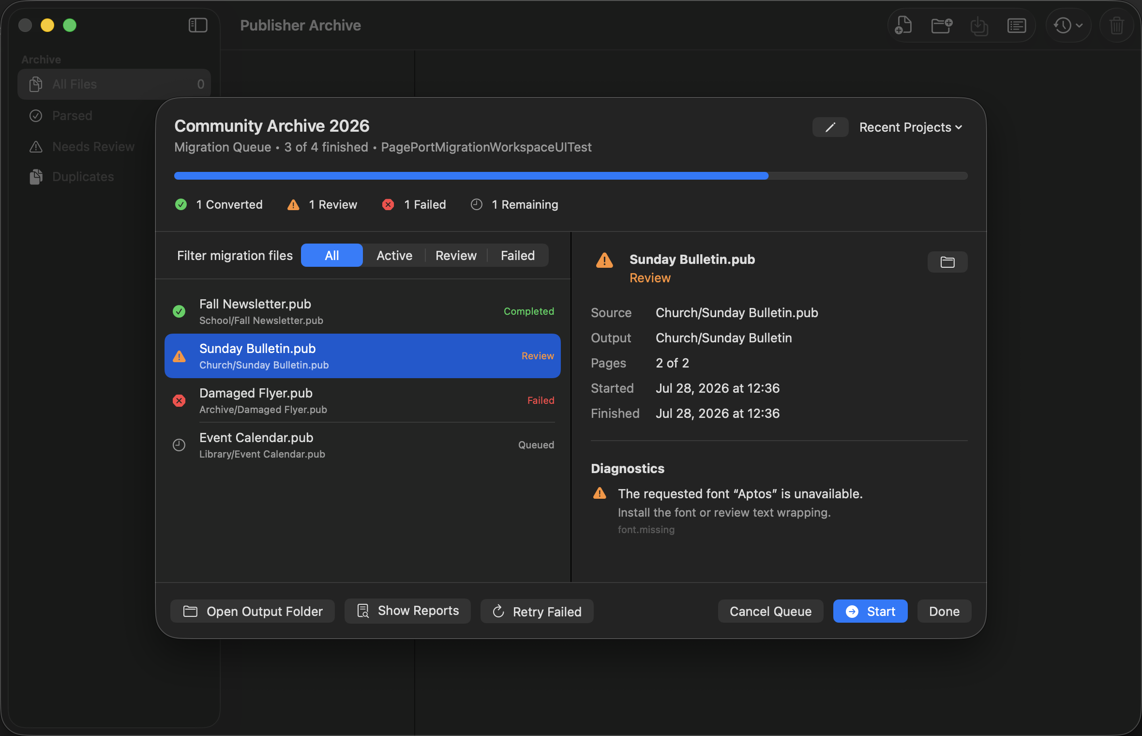Screen dimensions: 1142x736
Task: Click the green Converted checkmark icon
Action: tap(181, 205)
